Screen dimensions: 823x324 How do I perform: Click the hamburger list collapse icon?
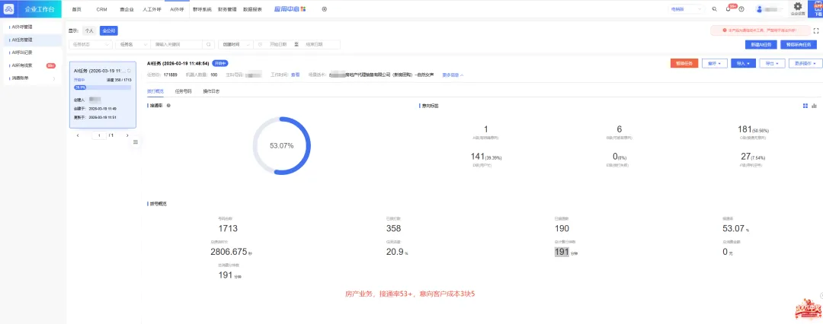click(x=136, y=142)
